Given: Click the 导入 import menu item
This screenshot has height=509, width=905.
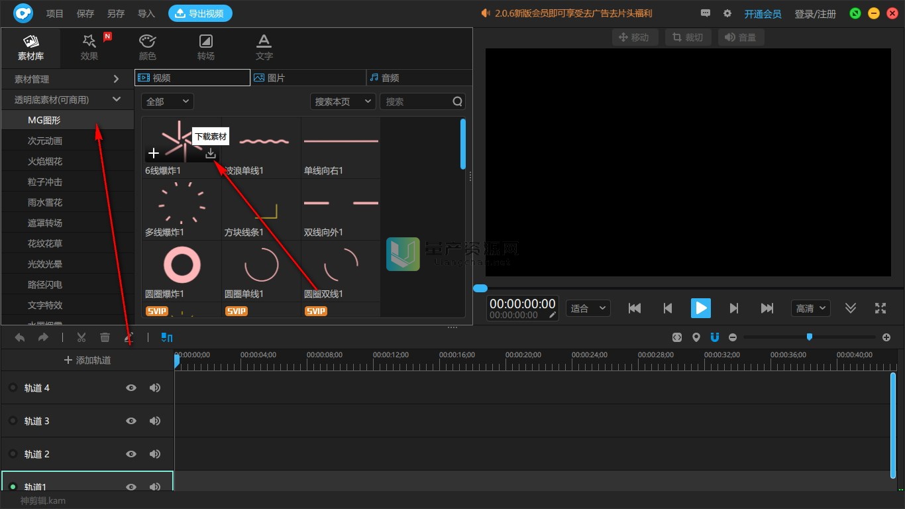Looking at the screenshot, I should tap(146, 13).
